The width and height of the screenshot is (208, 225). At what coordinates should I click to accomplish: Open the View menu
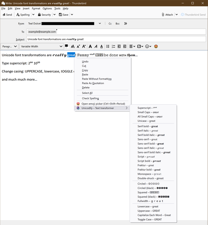pos(17,8)
